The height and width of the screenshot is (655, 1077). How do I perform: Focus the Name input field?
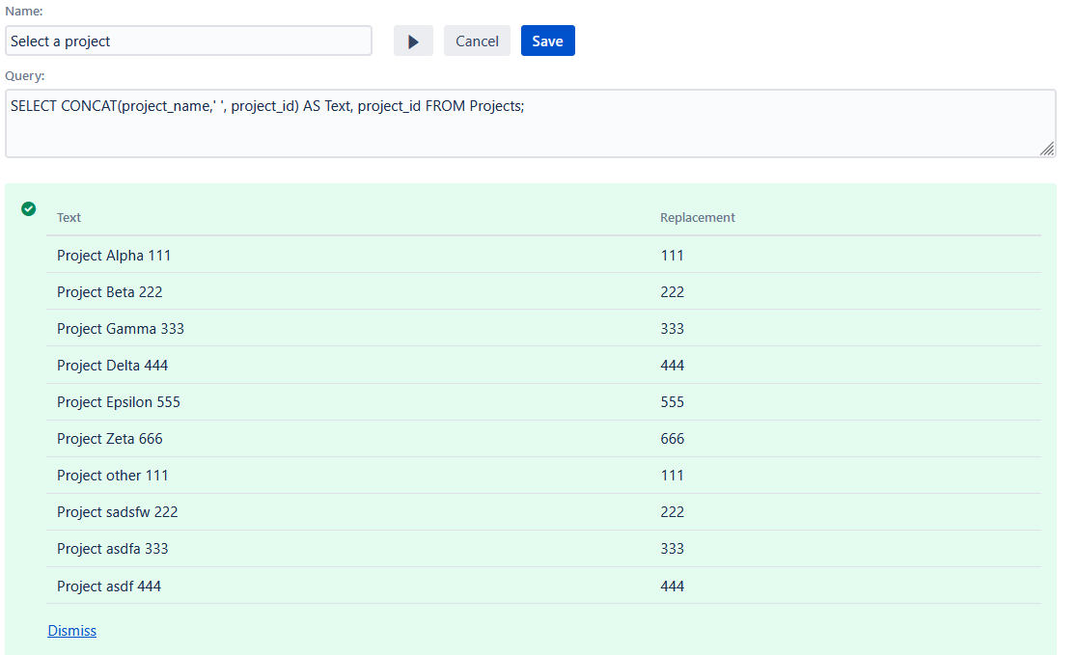[188, 41]
